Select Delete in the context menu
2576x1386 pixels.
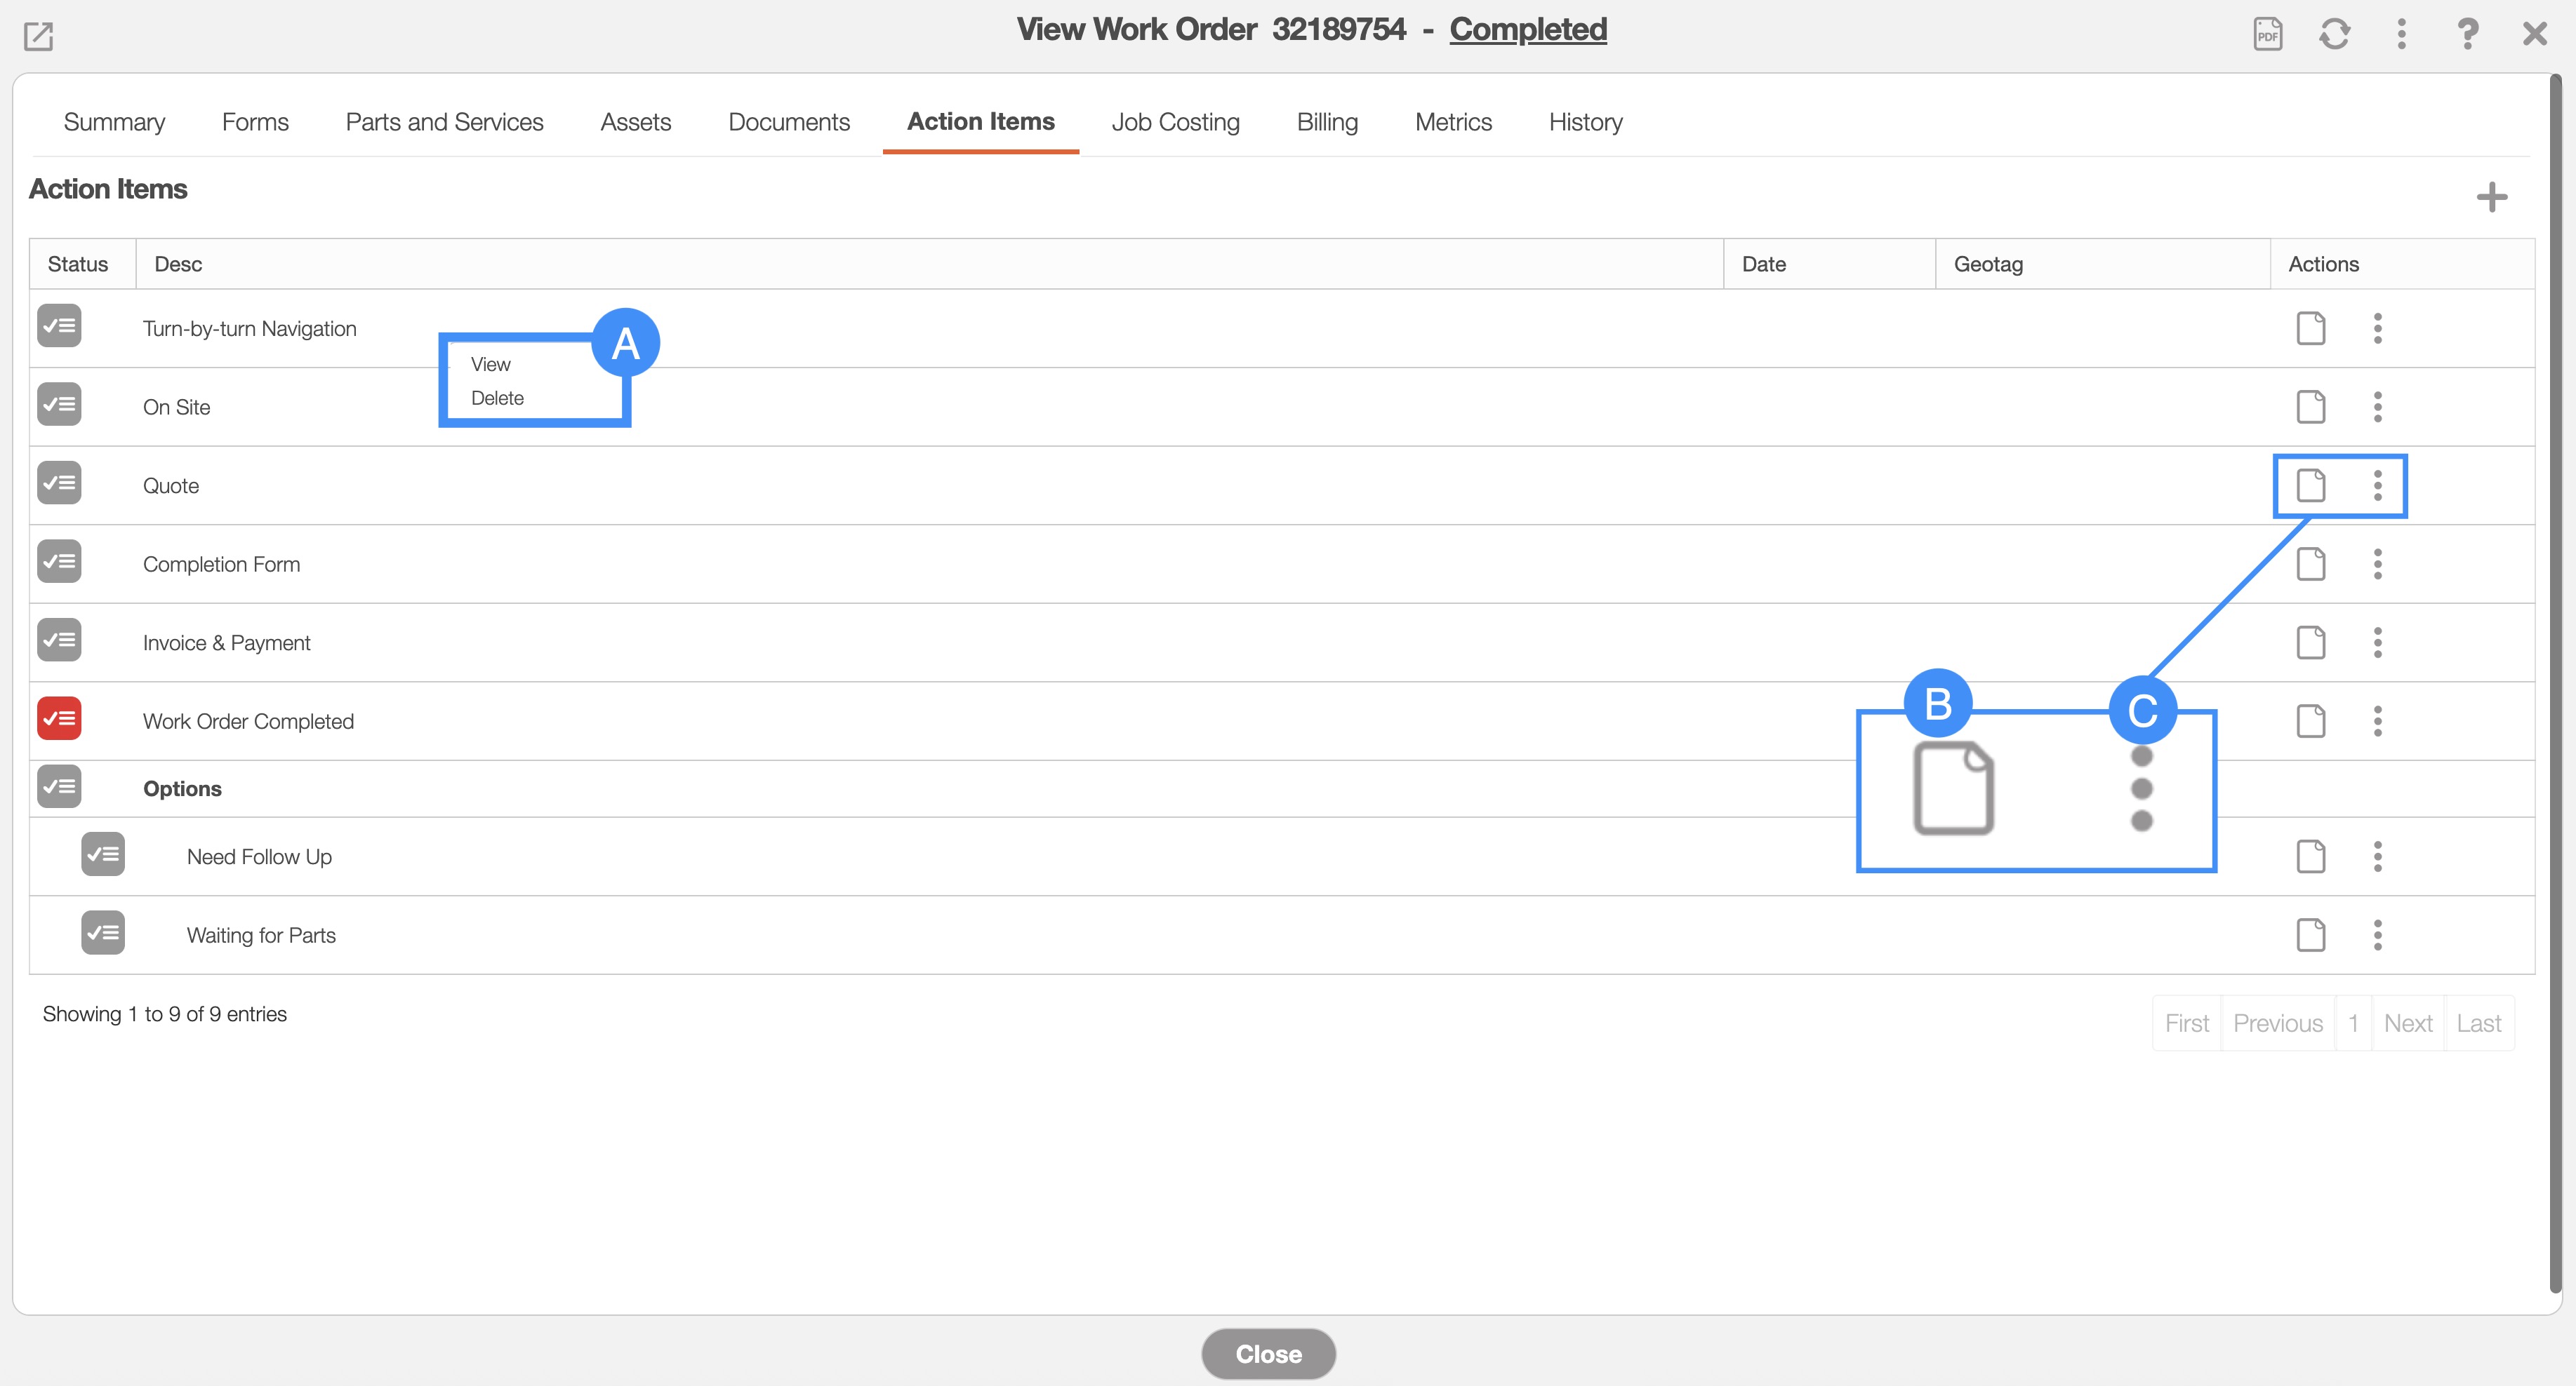point(497,398)
